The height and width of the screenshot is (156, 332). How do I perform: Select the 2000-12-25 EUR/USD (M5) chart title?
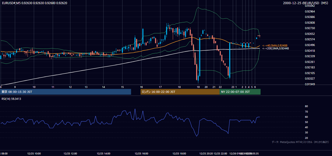coord(306,3)
